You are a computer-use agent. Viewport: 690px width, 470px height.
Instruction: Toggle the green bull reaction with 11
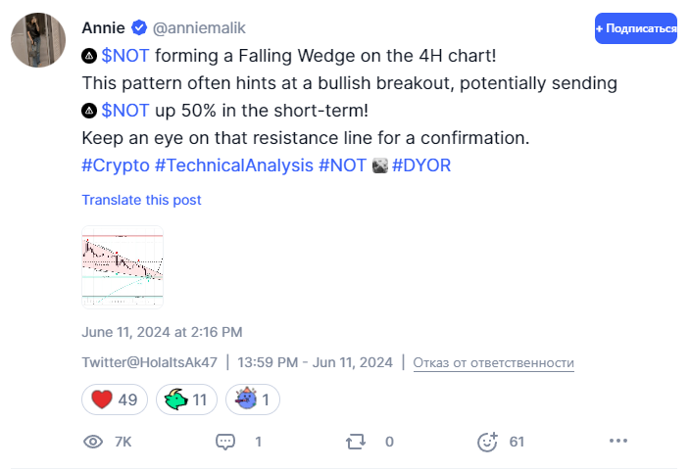(x=186, y=399)
